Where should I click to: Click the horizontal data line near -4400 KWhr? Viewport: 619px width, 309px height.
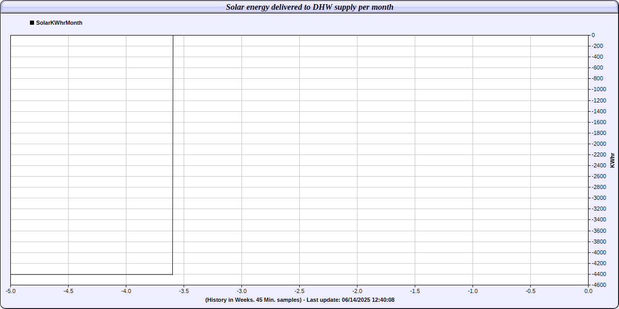pos(91,274)
